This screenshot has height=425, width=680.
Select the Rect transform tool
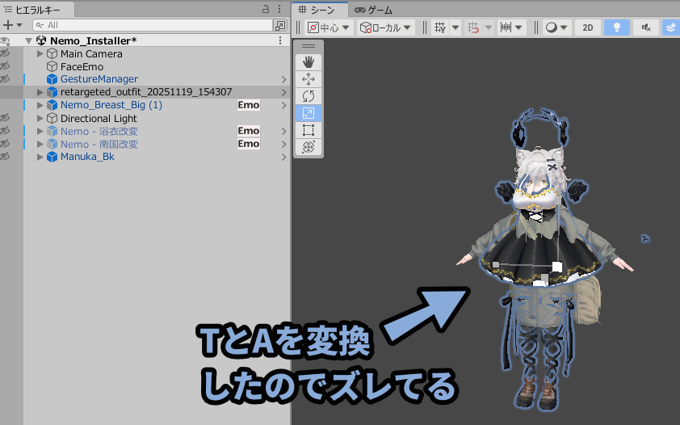(308, 130)
